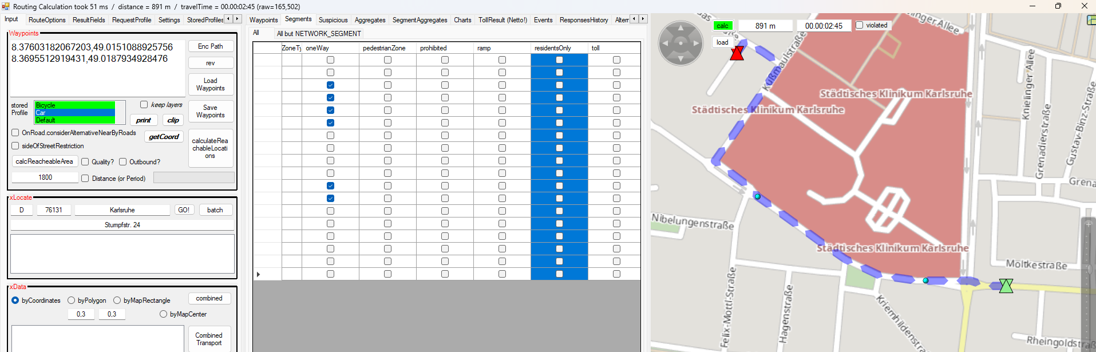Pan map down with navigation pad arrow

pos(680,58)
